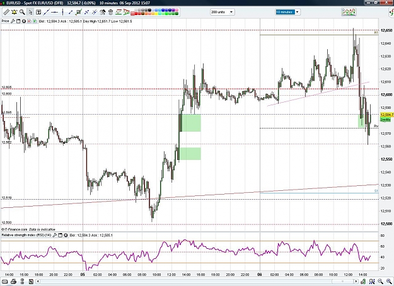Click the 06 date label on time axis
Image resolution: width=394 pixels, height=286 pixels.
click(260, 275)
